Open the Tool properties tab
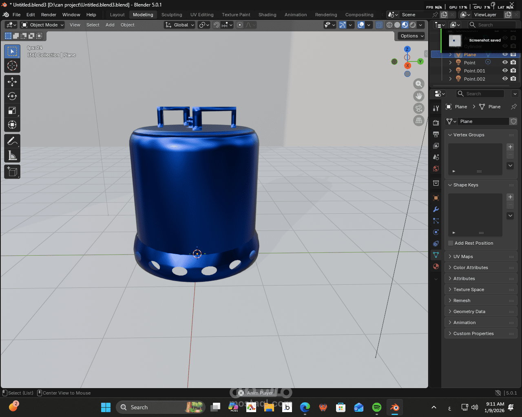The height and width of the screenshot is (417, 522). click(x=436, y=108)
